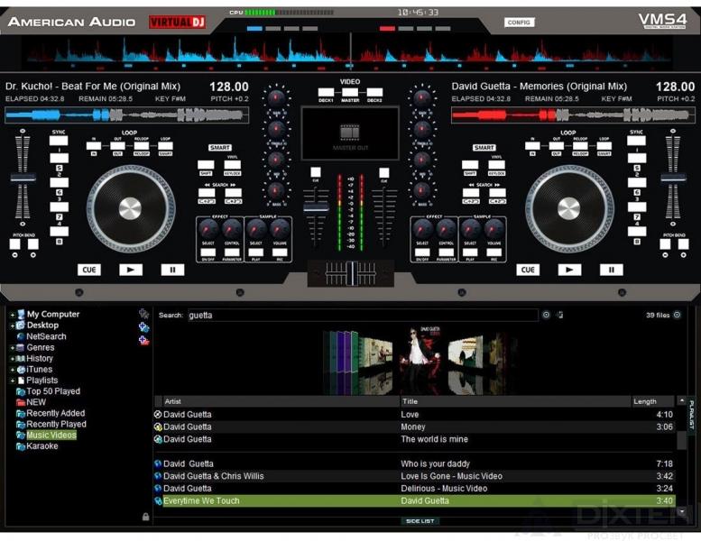
Task: Toggle the browser lock icon
Action: click(x=146, y=517)
